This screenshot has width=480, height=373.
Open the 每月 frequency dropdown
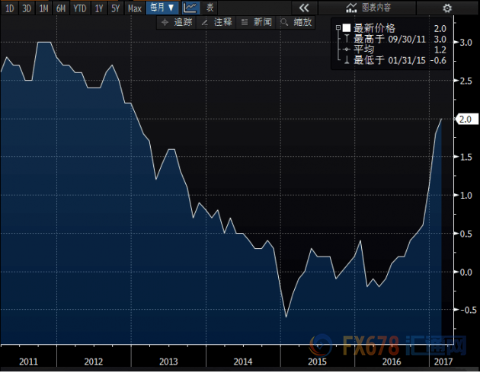(162, 8)
